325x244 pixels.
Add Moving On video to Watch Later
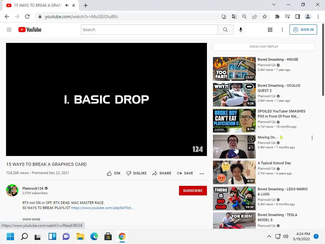[251, 139]
